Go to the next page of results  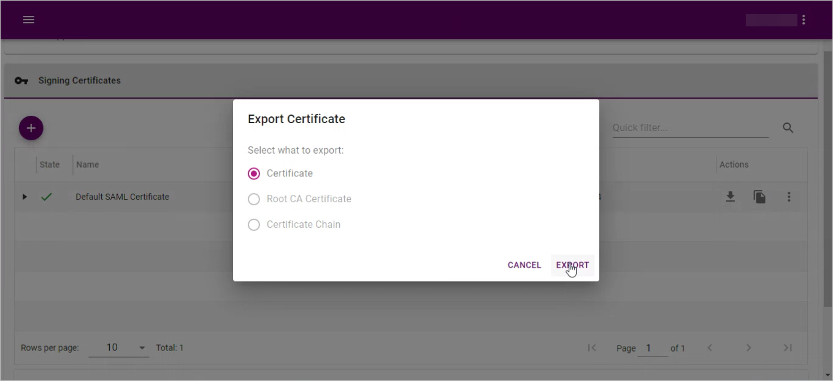(x=748, y=348)
